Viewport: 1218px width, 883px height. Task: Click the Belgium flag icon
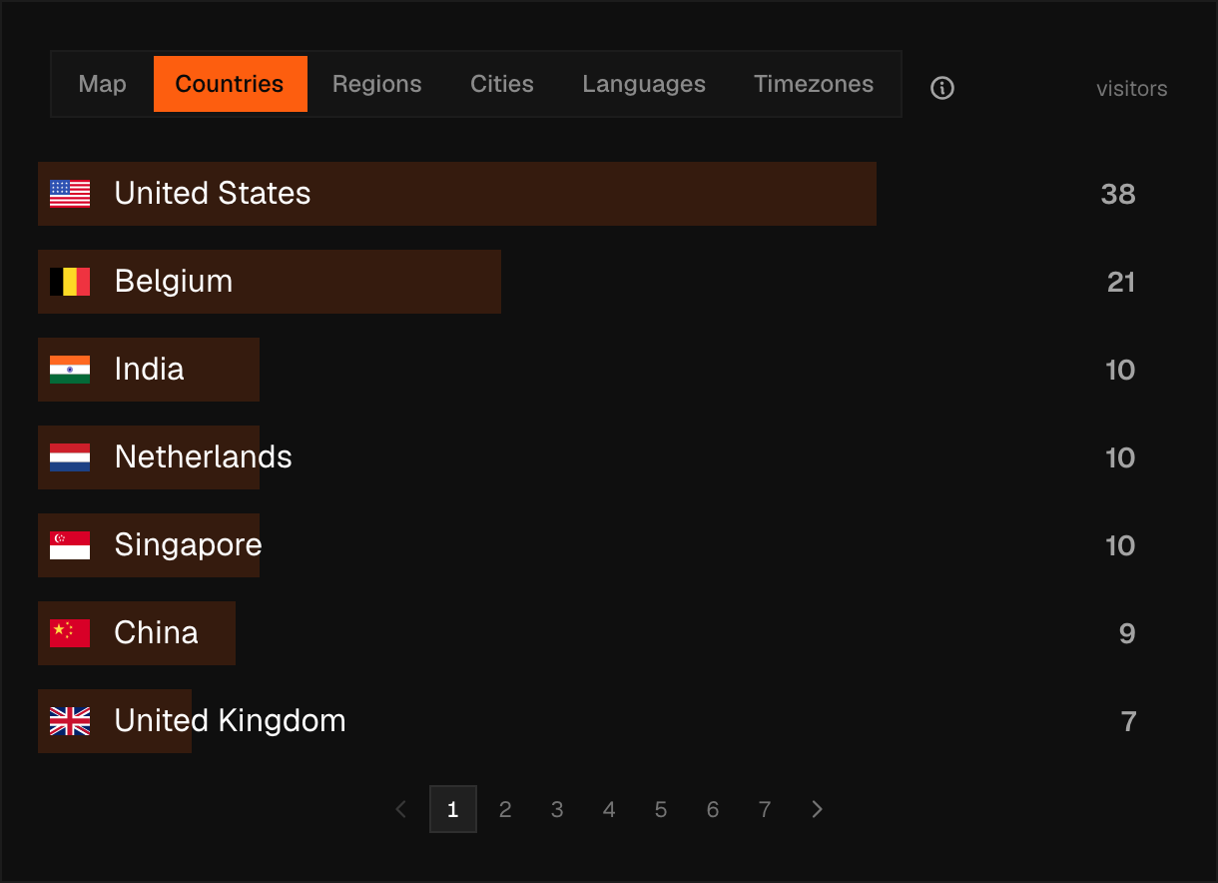[x=70, y=282]
